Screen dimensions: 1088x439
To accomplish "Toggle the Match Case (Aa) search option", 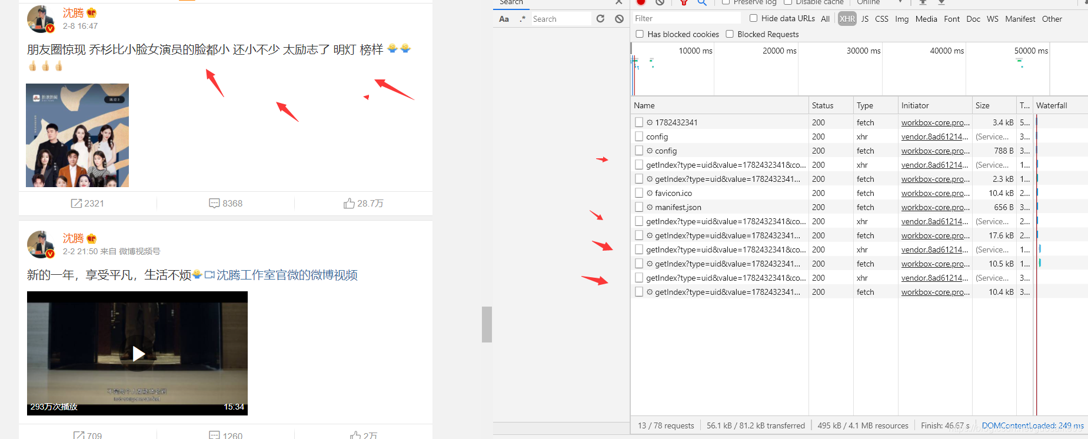I will point(504,19).
